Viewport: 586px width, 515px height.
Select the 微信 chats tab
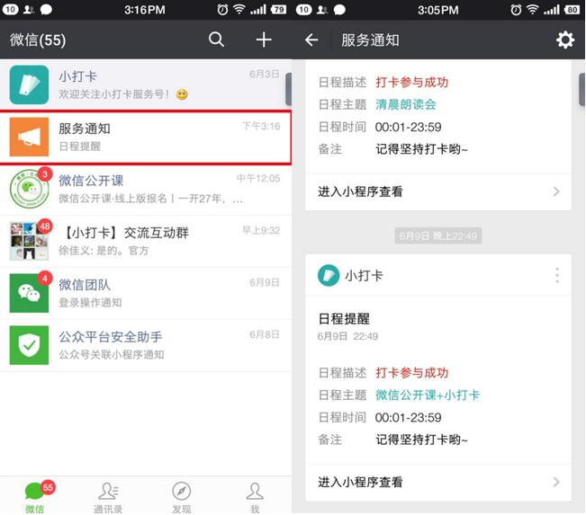(x=35, y=495)
